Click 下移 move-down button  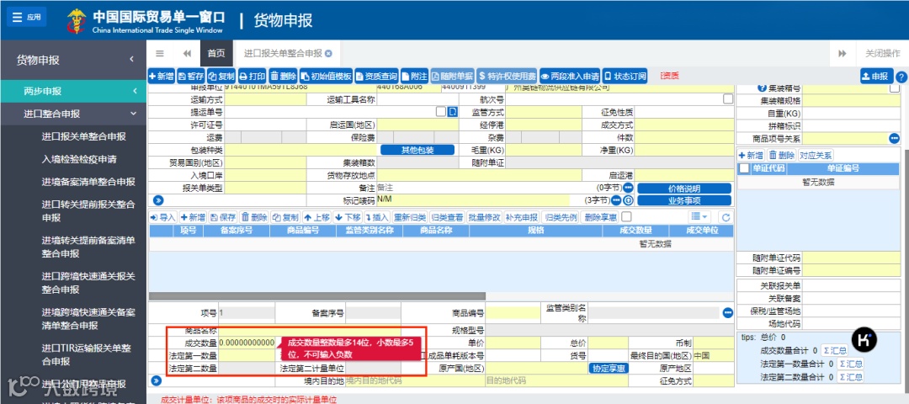tap(348, 217)
